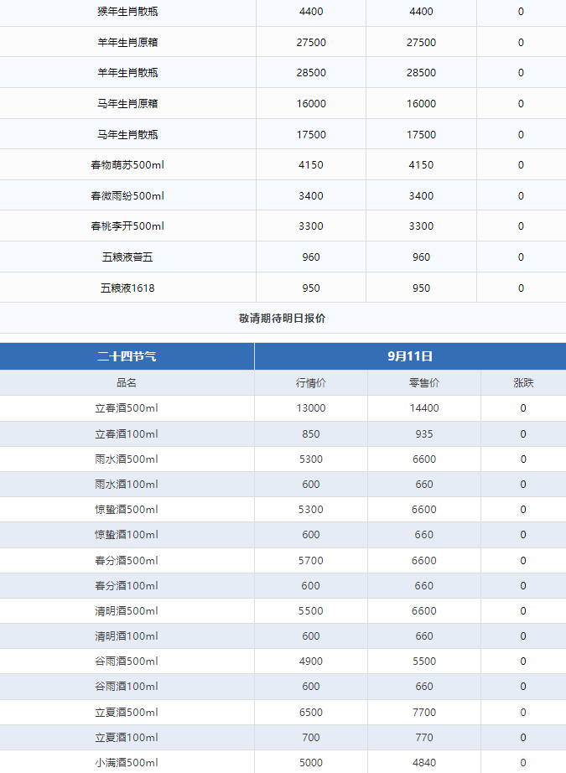Click the 5700 market price for 春分酒500ml
566x773 pixels.
(311, 561)
